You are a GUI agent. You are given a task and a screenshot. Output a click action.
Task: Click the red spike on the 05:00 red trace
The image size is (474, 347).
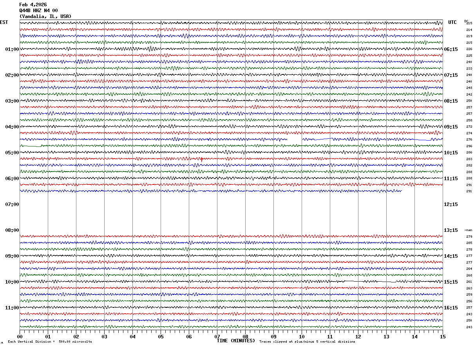tap(201, 159)
